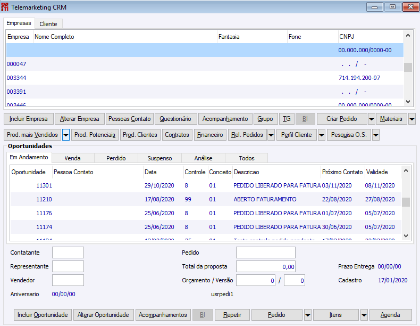Expand the Materiais dropdown arrow
Screen dimensions: 420x326
tap(412, 119)
